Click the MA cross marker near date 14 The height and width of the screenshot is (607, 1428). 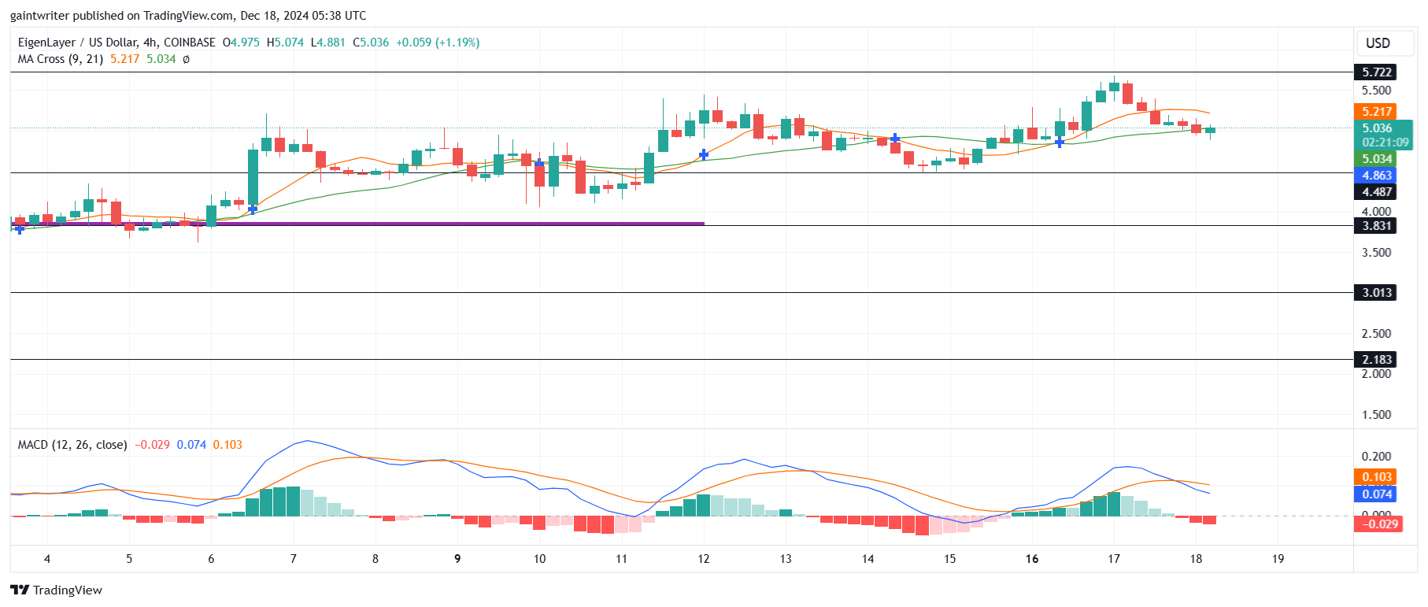895,139
